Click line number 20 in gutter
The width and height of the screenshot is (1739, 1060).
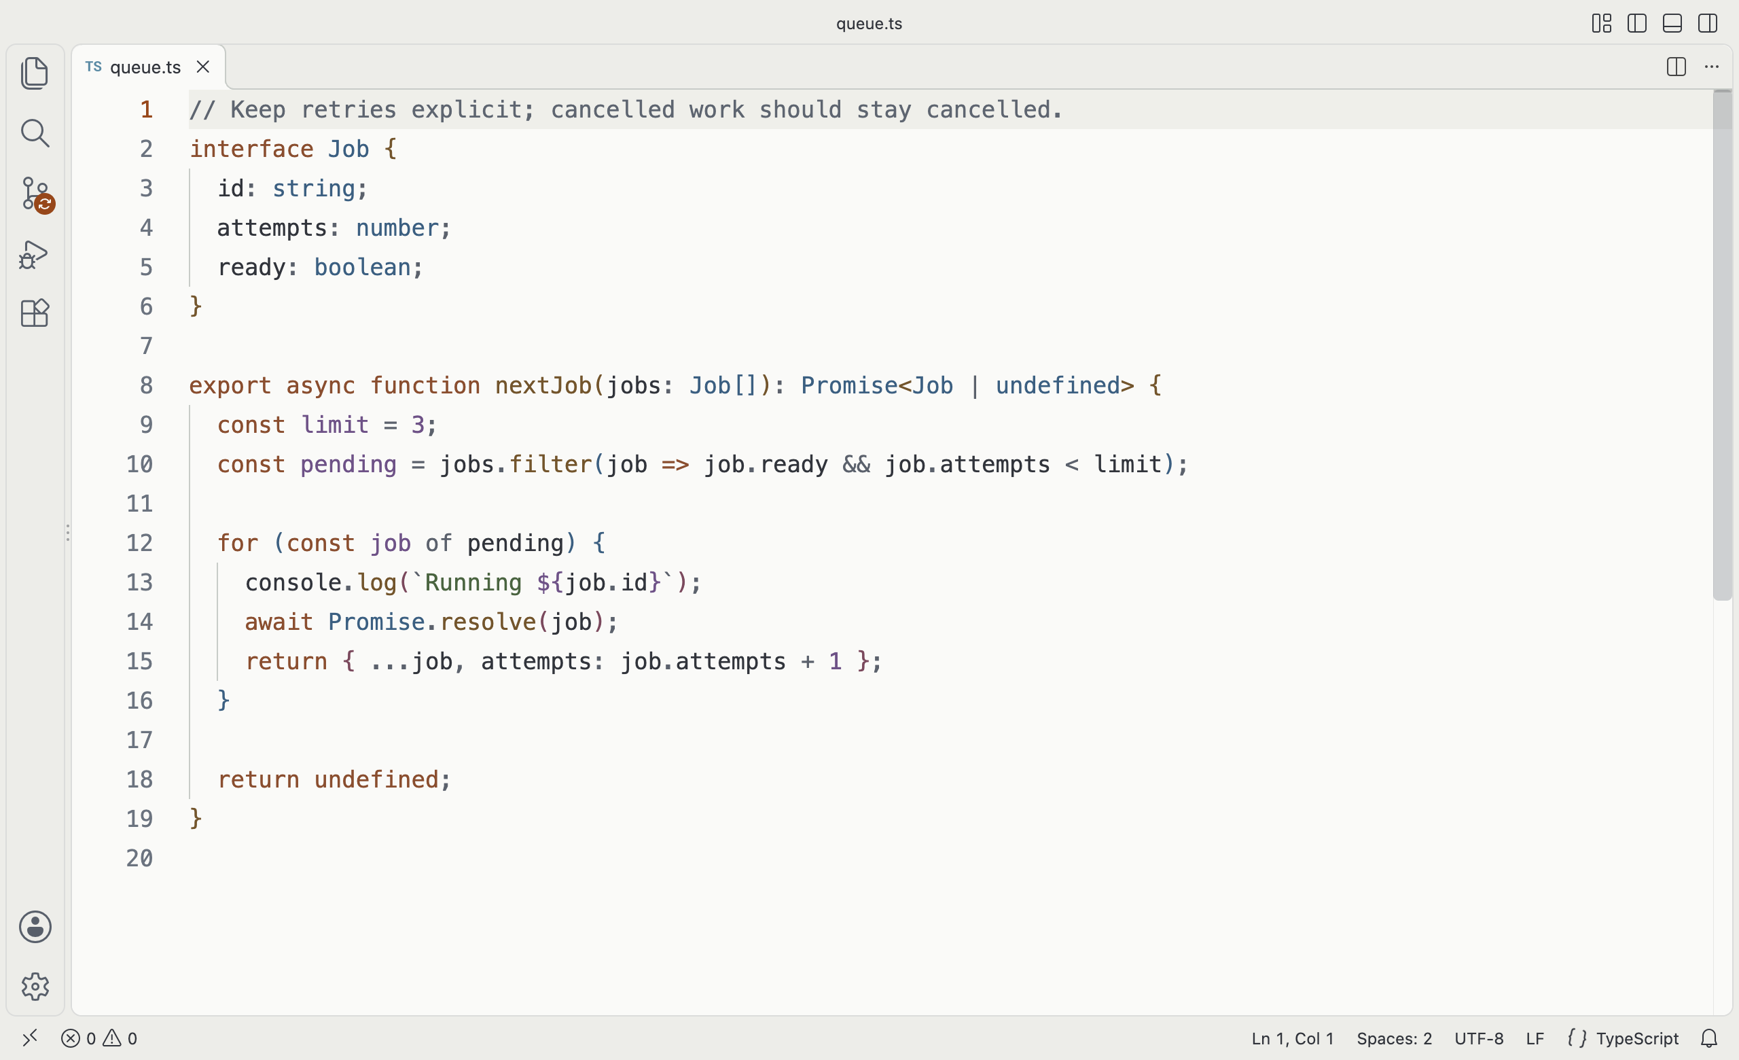point(140,858)
